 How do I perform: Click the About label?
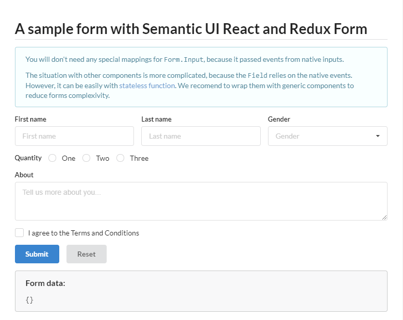click(24, 175)
